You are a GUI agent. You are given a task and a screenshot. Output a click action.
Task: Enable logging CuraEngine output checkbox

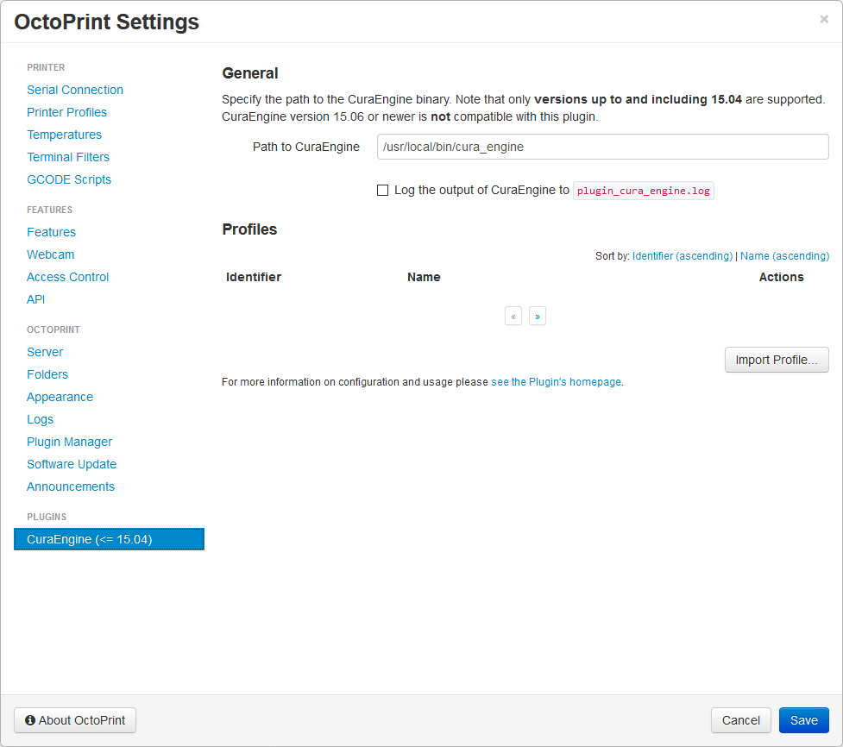(x=382, y=191)
